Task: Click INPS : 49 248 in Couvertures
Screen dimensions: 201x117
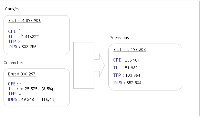Action: pos(21,99)
